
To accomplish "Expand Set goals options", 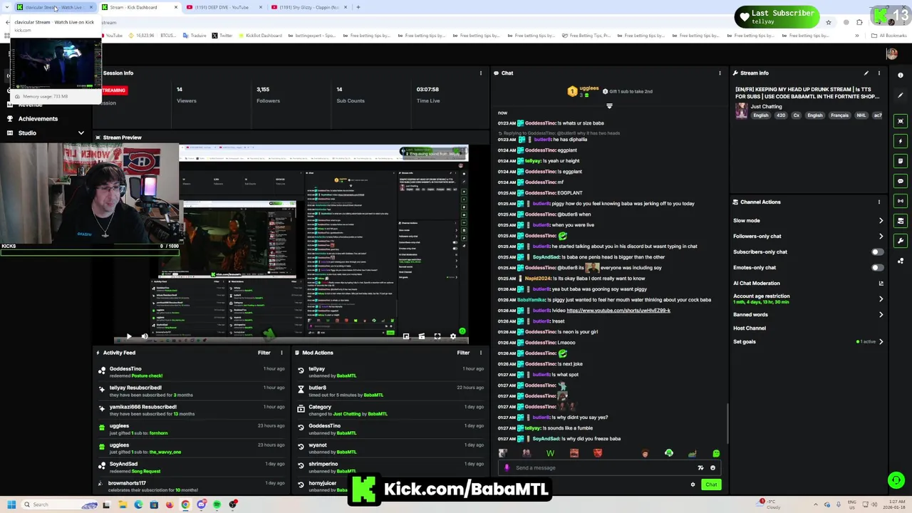I will pos(881,342).
